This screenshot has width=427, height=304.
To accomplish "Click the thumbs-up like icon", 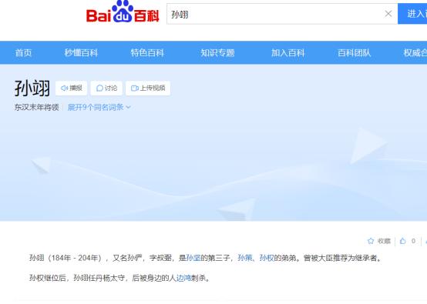I will 403,241.
